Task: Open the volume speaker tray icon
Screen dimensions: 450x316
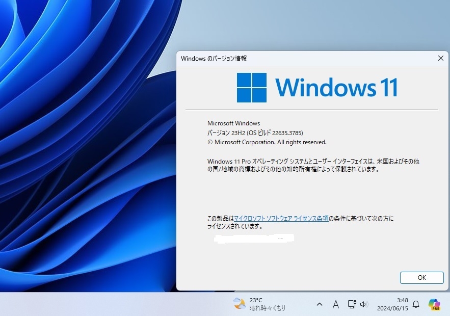Action: click(364, 304)
